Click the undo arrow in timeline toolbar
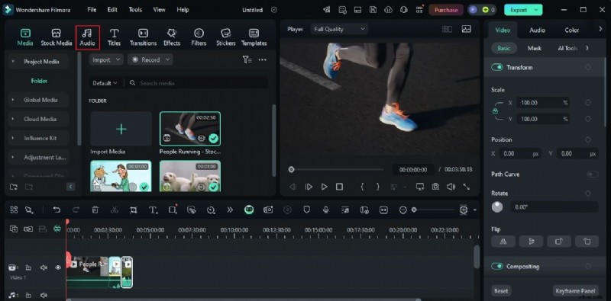Viewport: 611px width, 301px height. 57,210
